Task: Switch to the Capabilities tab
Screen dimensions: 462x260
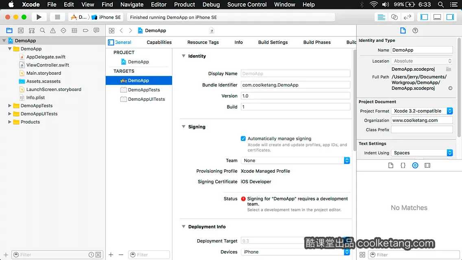Action: [159, 42]
